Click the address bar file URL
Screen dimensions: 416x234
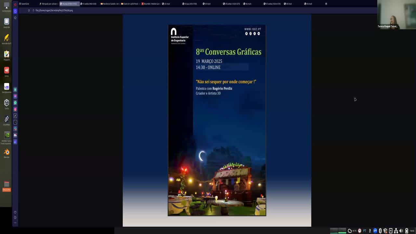[54, 10]
